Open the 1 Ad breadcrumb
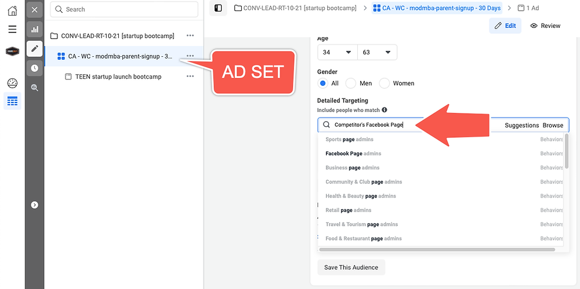 [528, 8]
